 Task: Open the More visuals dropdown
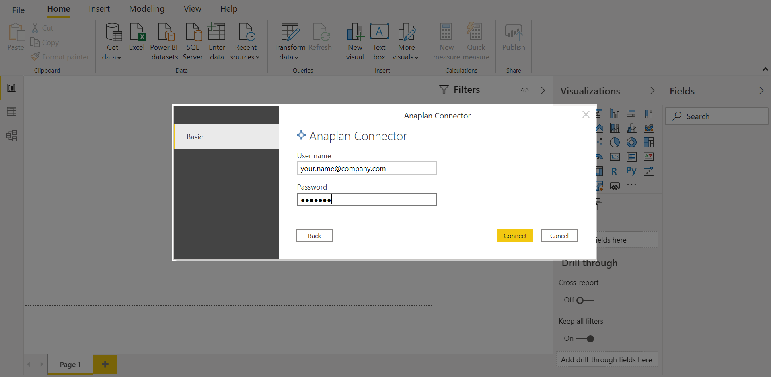[417, 57]
